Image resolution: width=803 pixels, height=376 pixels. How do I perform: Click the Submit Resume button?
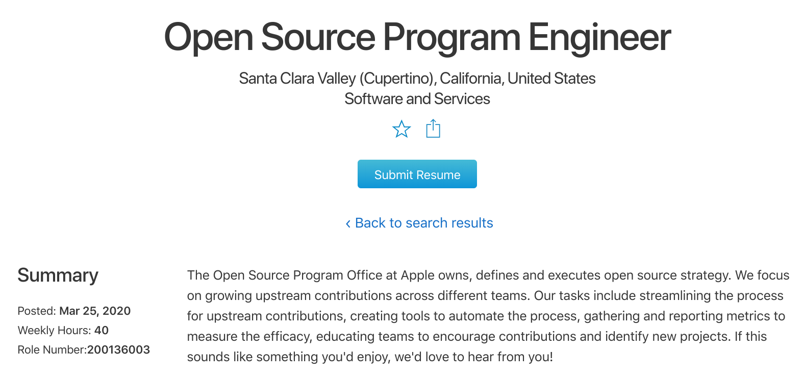tap(417, 174)
